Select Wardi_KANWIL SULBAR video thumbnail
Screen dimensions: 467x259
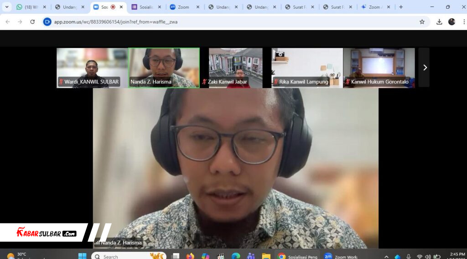[x=92, y=67]
